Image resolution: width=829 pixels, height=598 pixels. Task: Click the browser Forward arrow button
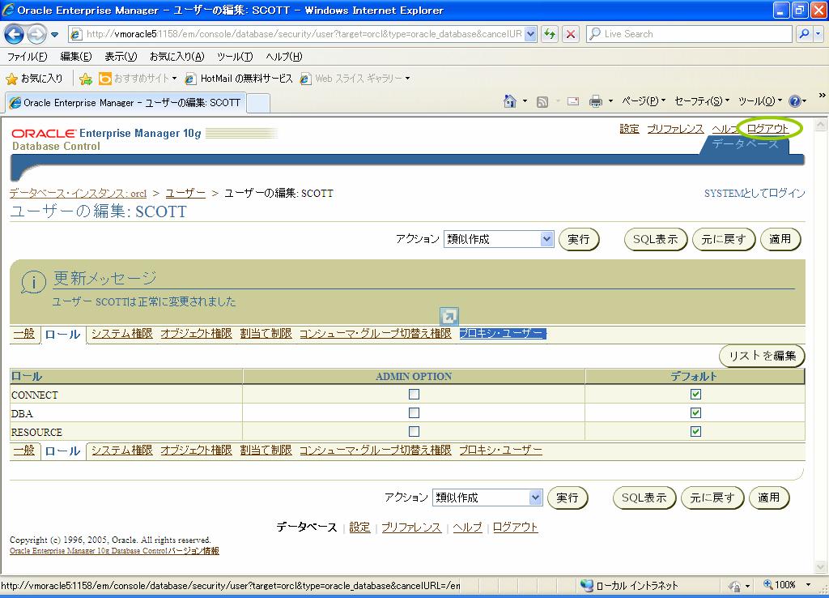point(36,34)
